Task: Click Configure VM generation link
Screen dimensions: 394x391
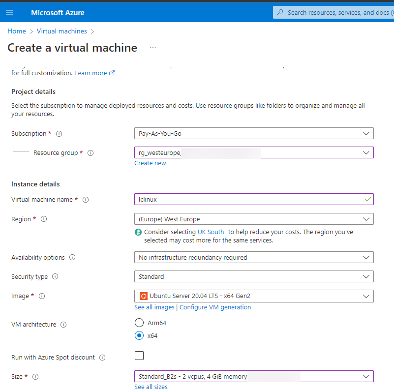Action: [x=215, y=307]
